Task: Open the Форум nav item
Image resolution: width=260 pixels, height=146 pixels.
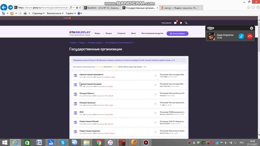Action: coord(97,33)
